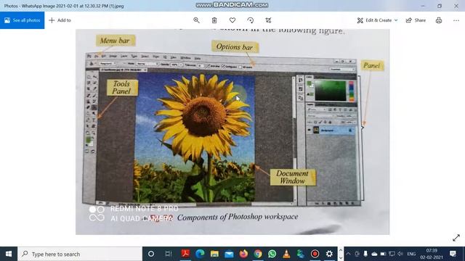The height and width of the screenshot is (261, 465).
Task: Select the Crop icon in toolbar
Action: tap(268, 20)
